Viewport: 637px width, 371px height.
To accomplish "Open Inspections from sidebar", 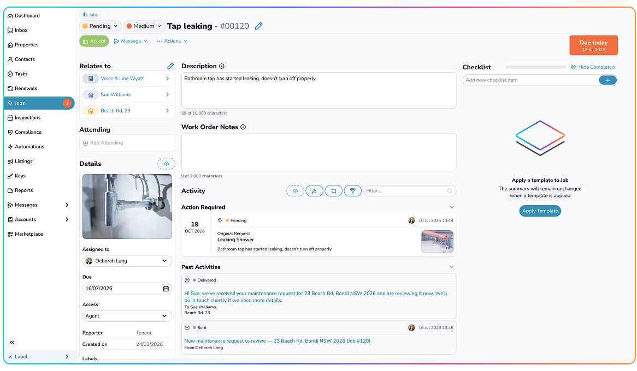I will click(x=24, y=118).
